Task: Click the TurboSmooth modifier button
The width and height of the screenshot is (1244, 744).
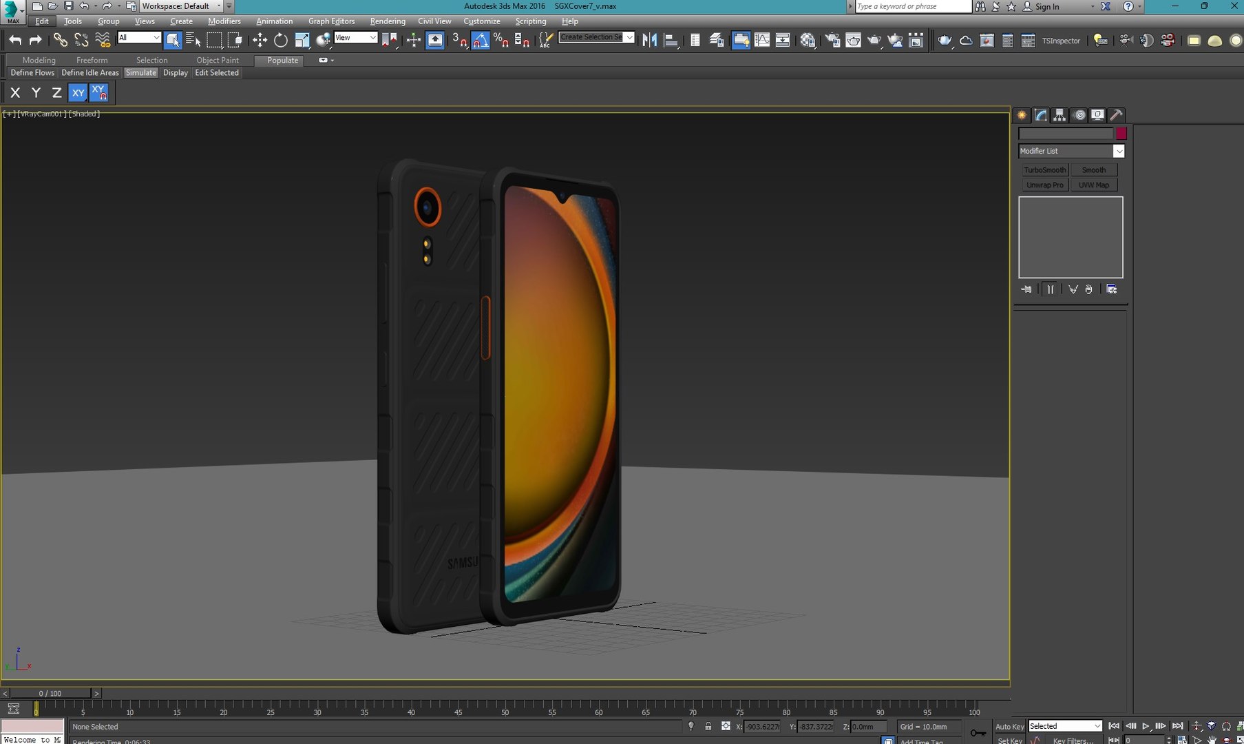Action: pos(1044,170)
